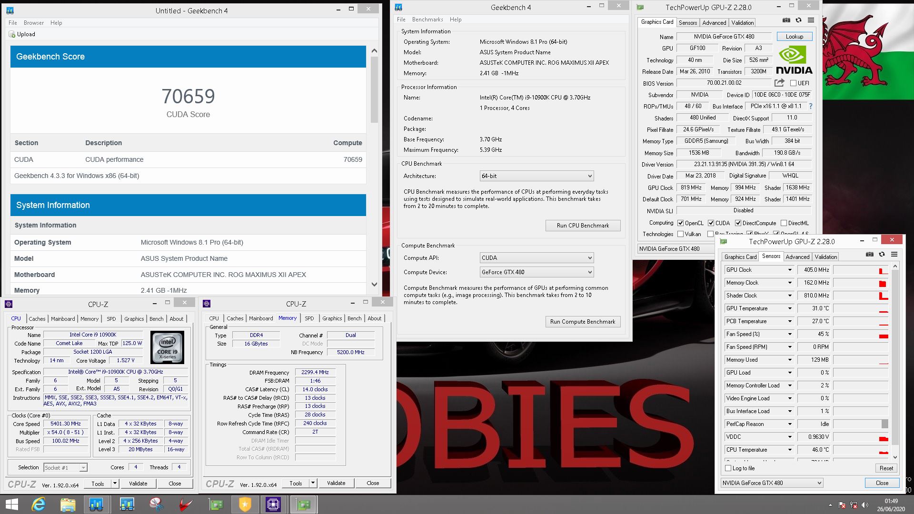
Task: Open hamburger menu in GPU-Z Sensors window
Action: coord(894,255)
